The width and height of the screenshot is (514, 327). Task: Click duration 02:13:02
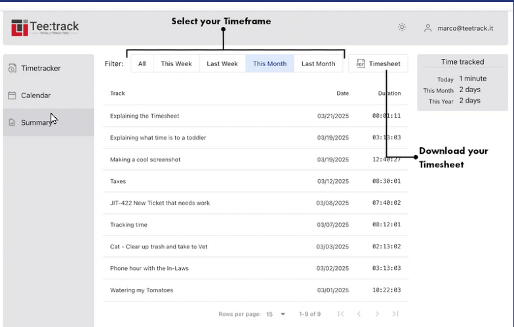(x=387, y=246)
